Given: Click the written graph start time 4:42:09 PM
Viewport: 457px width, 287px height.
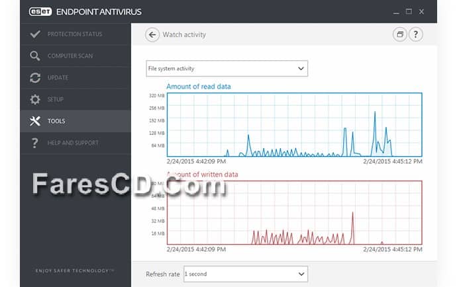Looking at the screenshot, I should pyautogui.click(x=196, y=249).
